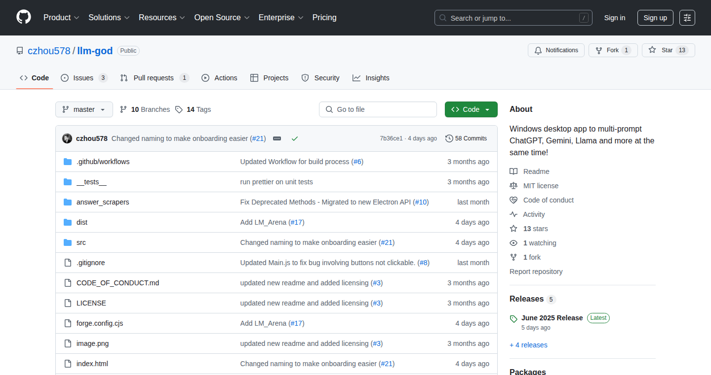Open llm-god repository name link
The image size is (711, 375).
pyautogui.click(x=95, y=51)
